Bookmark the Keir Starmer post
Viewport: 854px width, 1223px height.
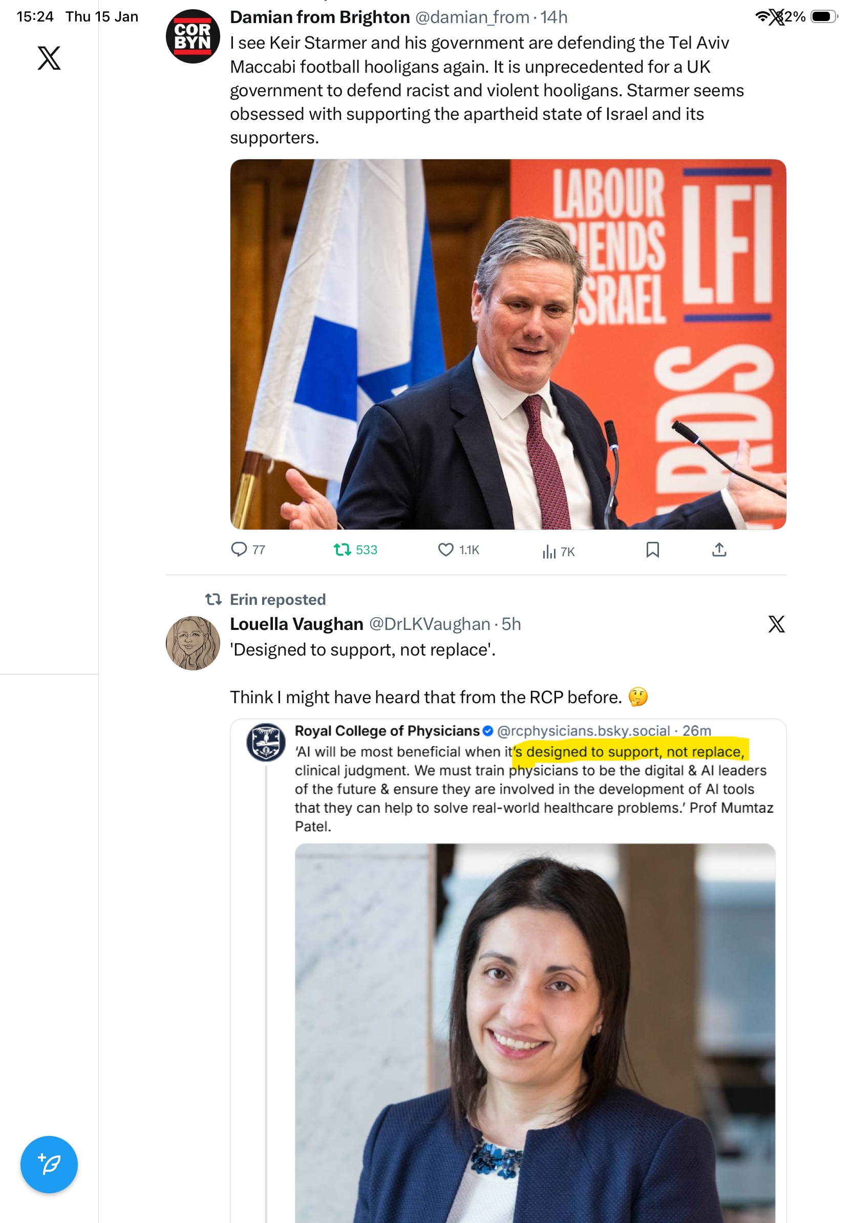(652, 549)
